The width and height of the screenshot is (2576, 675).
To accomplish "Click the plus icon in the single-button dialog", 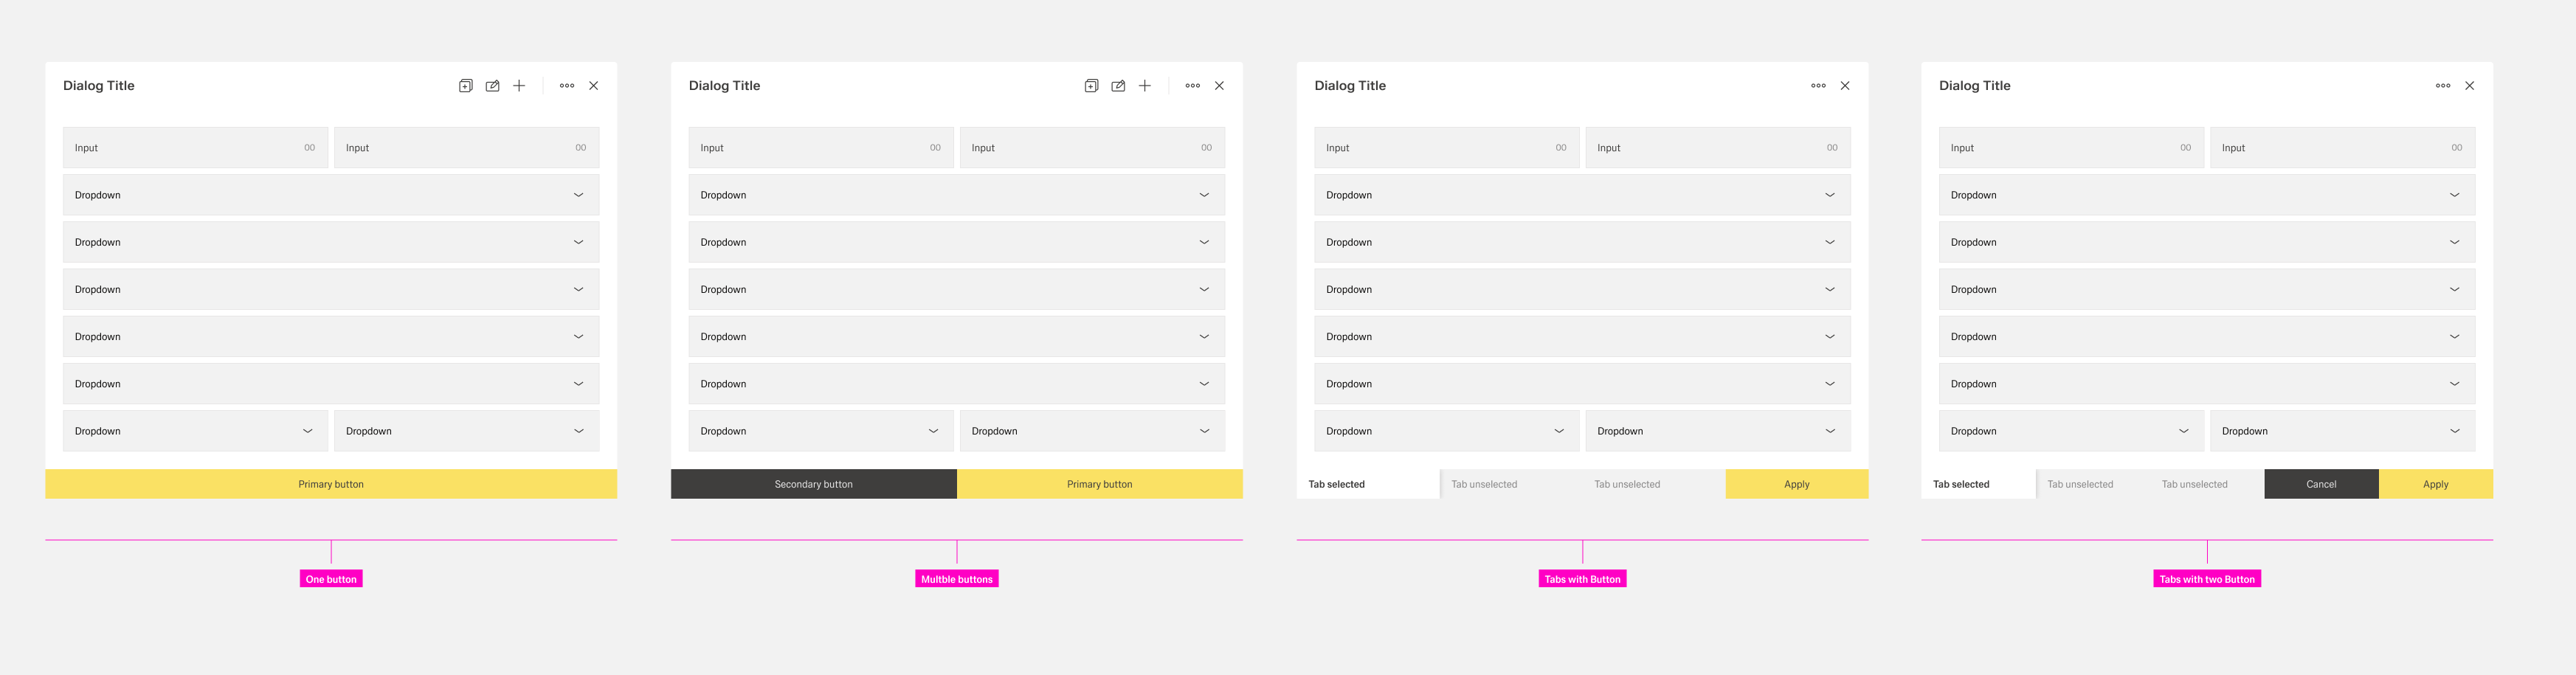I will (519, 86).
